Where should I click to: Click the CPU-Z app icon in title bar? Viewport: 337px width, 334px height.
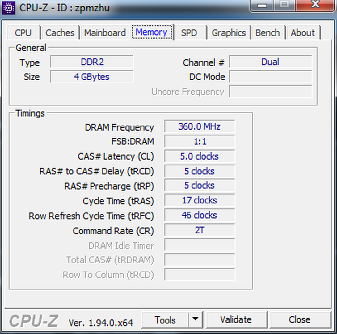8,8
